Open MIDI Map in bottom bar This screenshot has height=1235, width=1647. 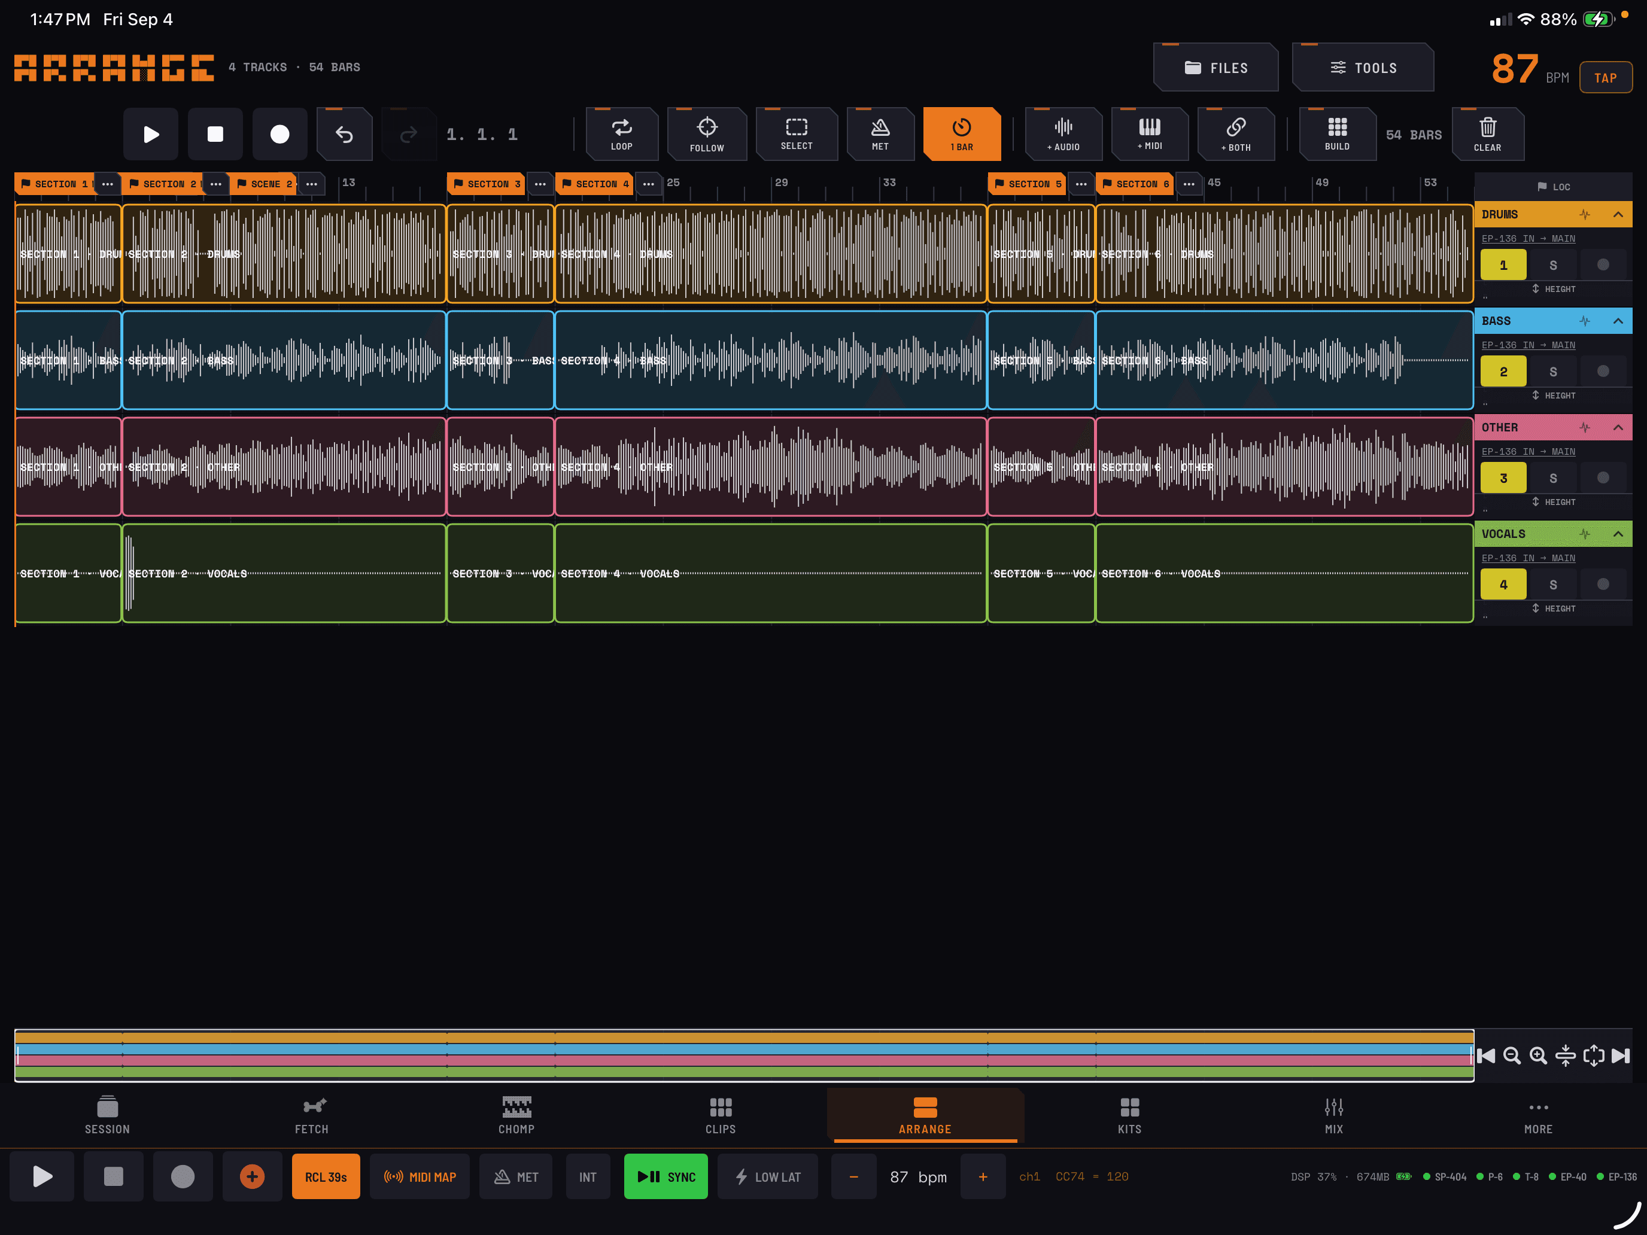[419, 1177]
